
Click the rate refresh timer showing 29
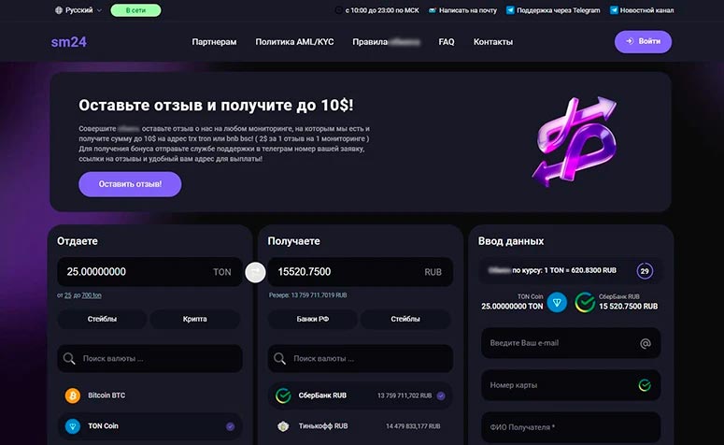645,271
